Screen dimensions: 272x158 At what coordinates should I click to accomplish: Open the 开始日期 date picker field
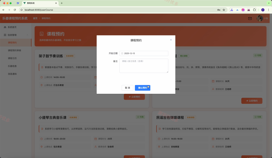point(144,53)
